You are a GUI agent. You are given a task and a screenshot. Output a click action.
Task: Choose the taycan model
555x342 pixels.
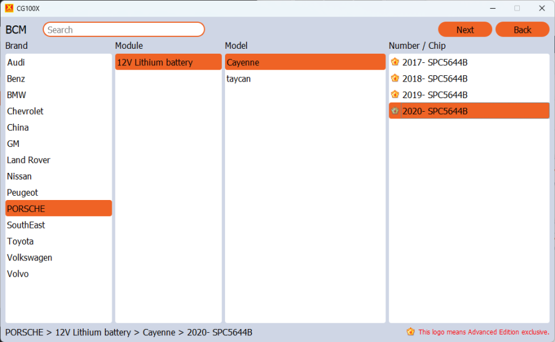[239, 79]
